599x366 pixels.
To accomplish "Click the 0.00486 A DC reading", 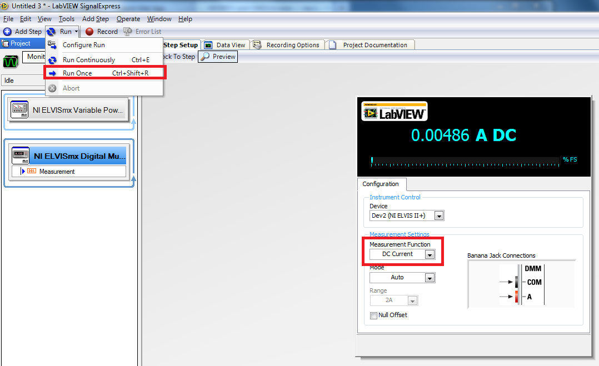I will click(463, 135).
